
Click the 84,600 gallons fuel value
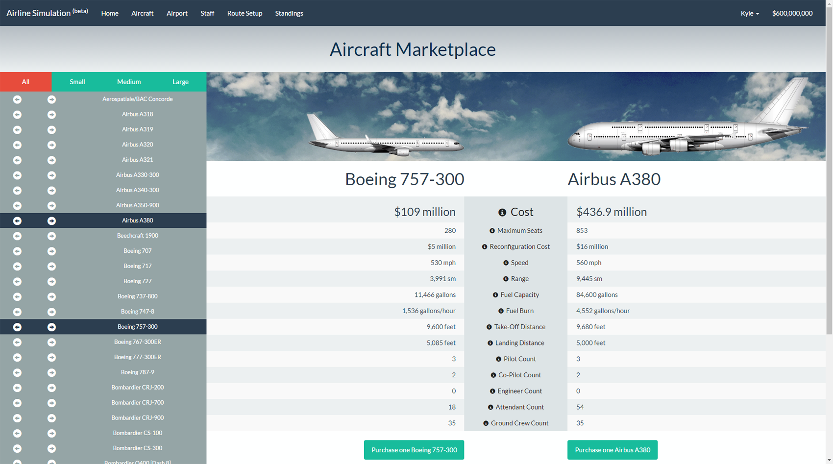click(597, 295)
